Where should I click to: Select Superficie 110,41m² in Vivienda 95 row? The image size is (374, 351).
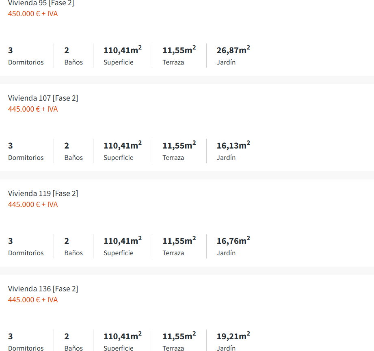tap(122, 50)
